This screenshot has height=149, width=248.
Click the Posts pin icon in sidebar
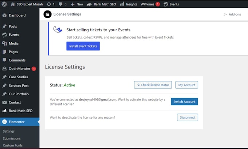click(x=5, y=26)
